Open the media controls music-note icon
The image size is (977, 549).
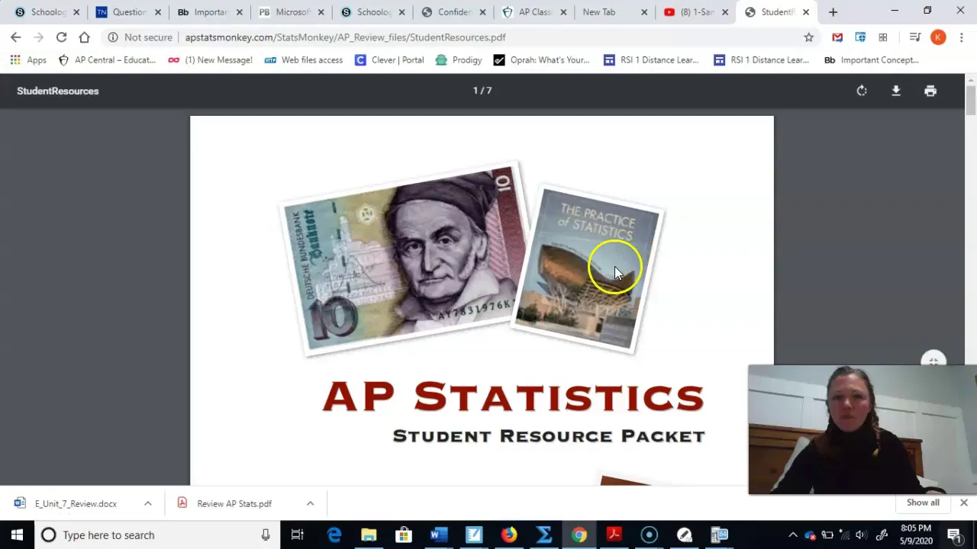pyautogui.click(x=915, y=37)
